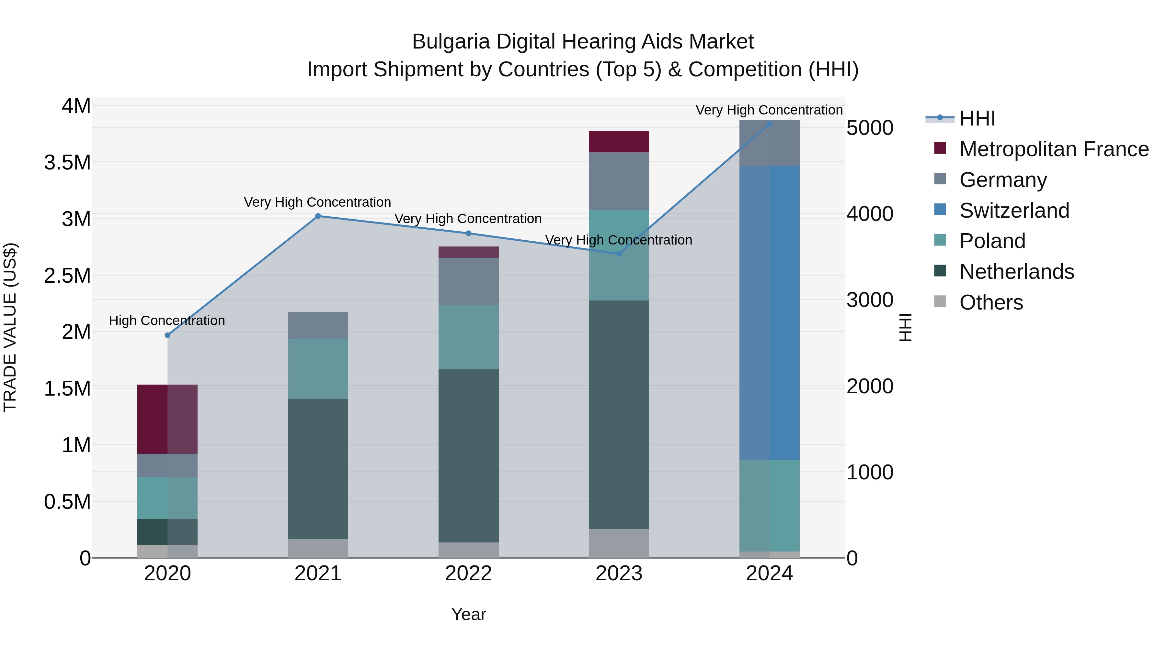Click 'Very High Concentration' annotation above 2021
1166x655 pixels.
coord(317,202)
